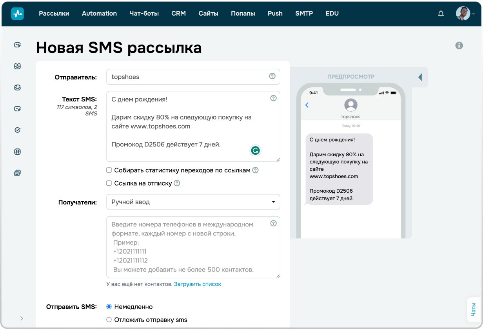Click Загрузить список link
This screenshot has height=329, width=483.
tap(198, 284)
